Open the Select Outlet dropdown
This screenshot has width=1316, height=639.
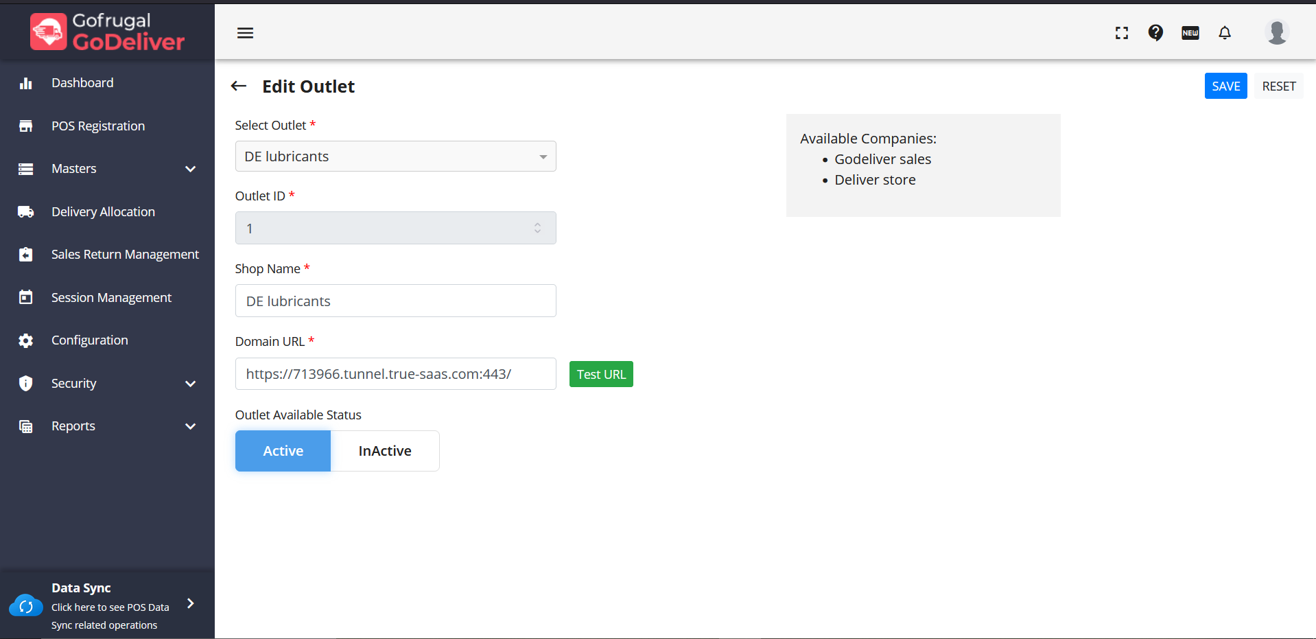tap(395, 156)
